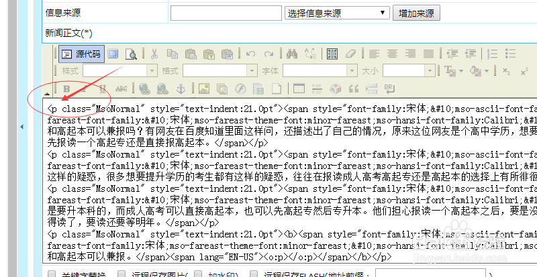The image size is (537, 277).
Task: Click the template page icon
Action: point(258,89)
